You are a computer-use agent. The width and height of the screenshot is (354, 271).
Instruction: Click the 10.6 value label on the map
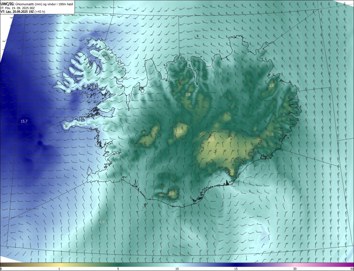(263, 234)
